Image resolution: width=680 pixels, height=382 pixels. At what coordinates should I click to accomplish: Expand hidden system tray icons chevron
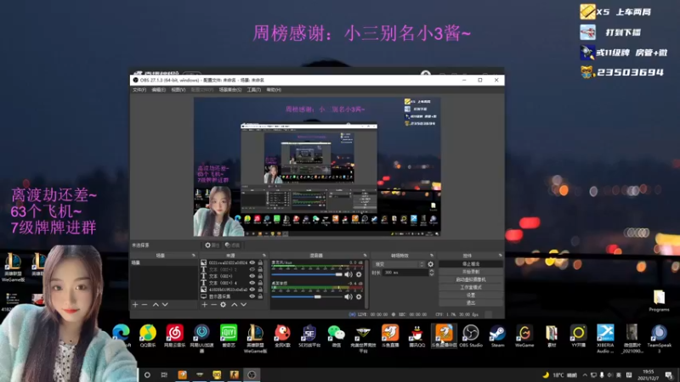coord(585,375)
